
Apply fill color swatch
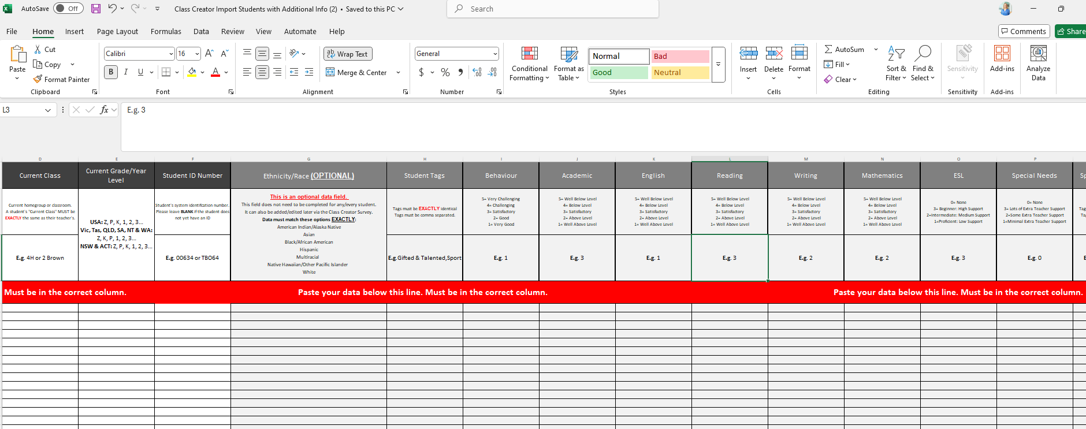192,72
